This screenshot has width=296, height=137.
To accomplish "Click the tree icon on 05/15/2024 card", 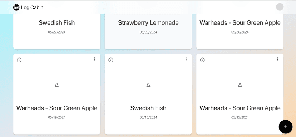I will click(x=240, y=85).
